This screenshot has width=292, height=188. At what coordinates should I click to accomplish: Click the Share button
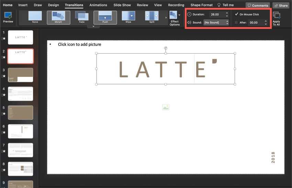[x=281, y=5]
